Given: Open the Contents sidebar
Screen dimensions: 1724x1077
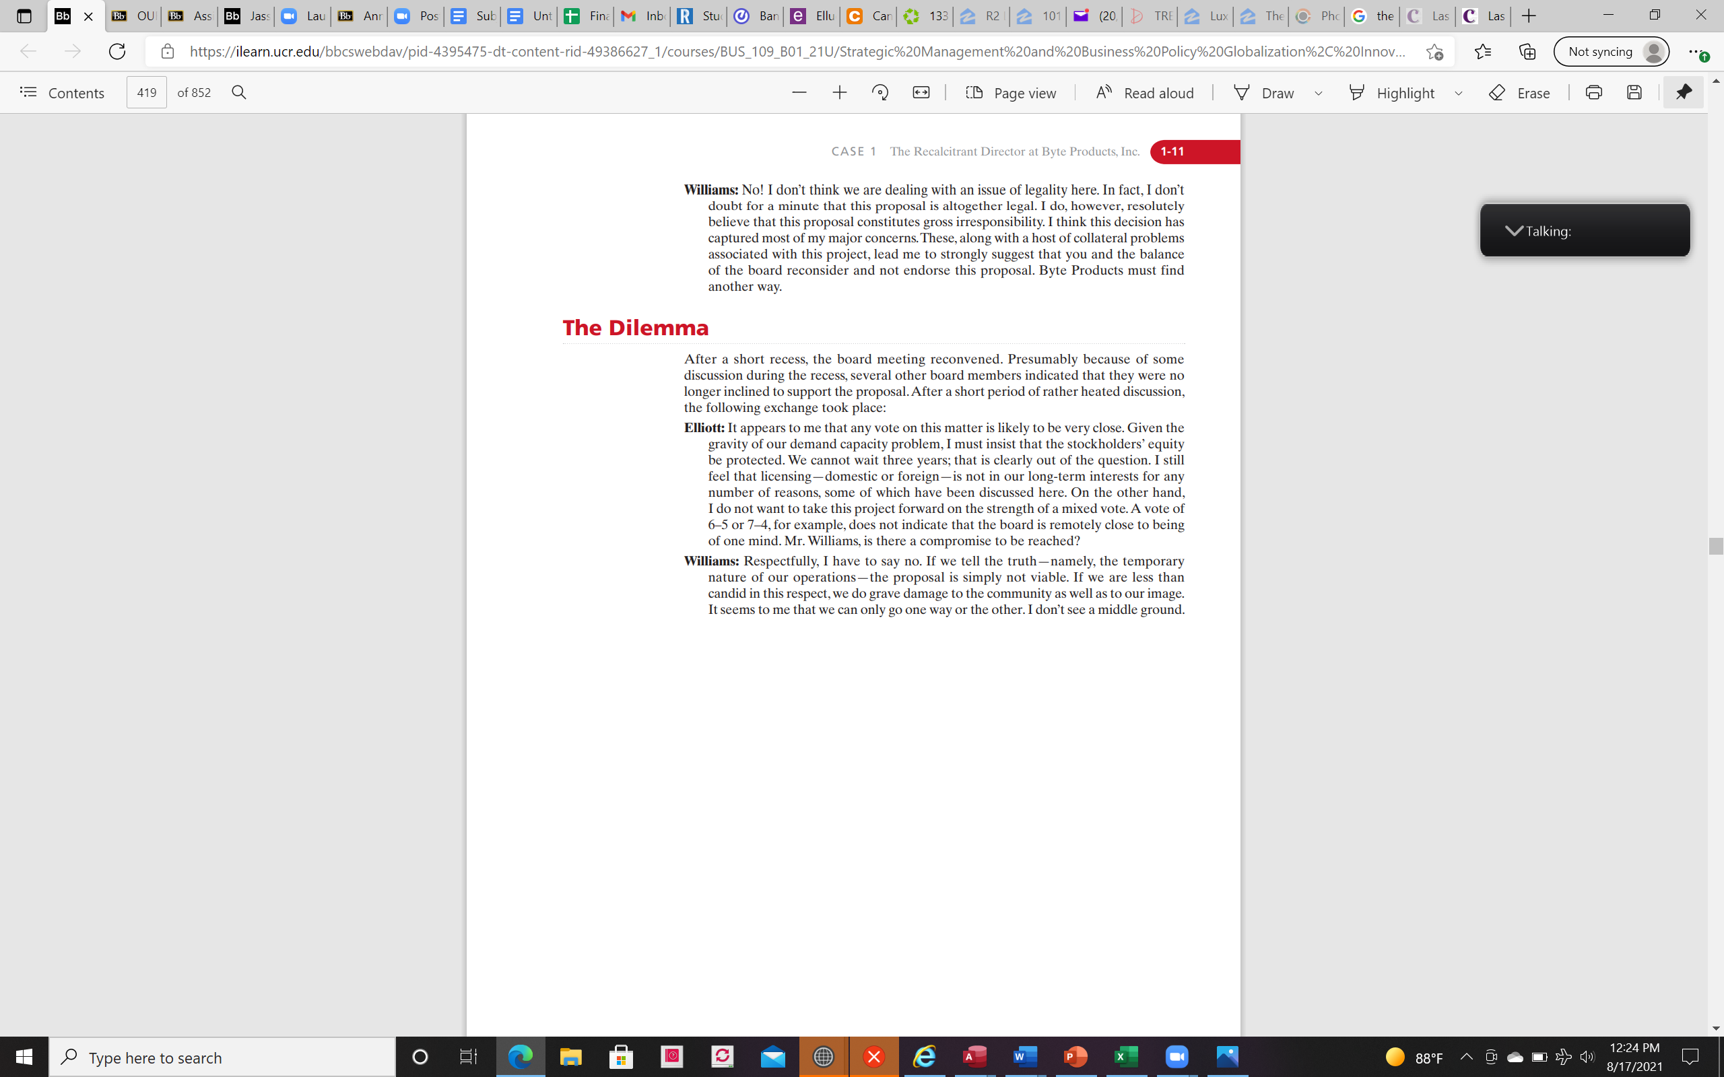Looking at the screenshot, I should [62, 93].
